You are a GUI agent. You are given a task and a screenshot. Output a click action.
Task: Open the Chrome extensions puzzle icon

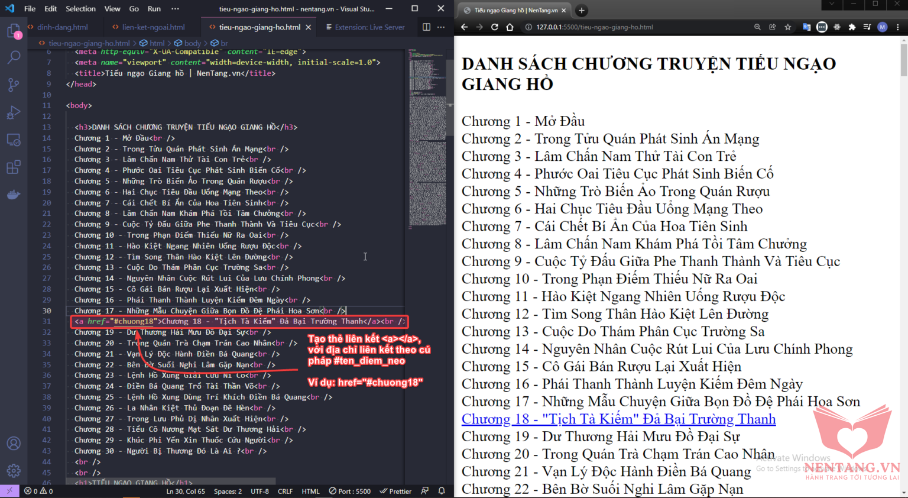click(852, 27)
